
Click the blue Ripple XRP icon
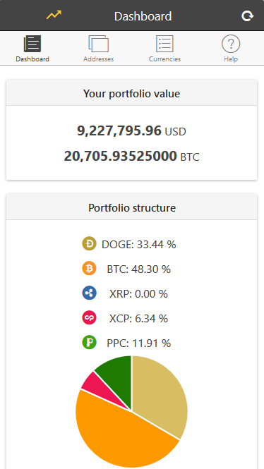point(89,293)
